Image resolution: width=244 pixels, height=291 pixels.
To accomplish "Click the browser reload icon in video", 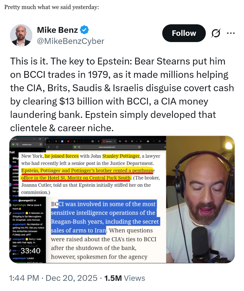I will [x=57, y=147].
